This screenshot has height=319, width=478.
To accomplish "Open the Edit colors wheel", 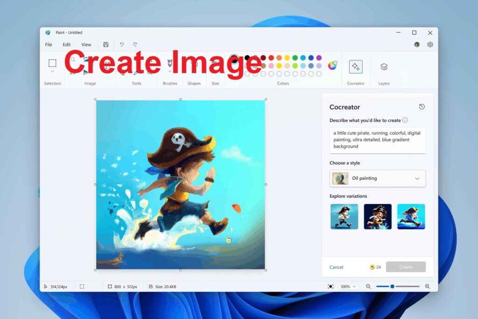I will click(x=332, y=65).
